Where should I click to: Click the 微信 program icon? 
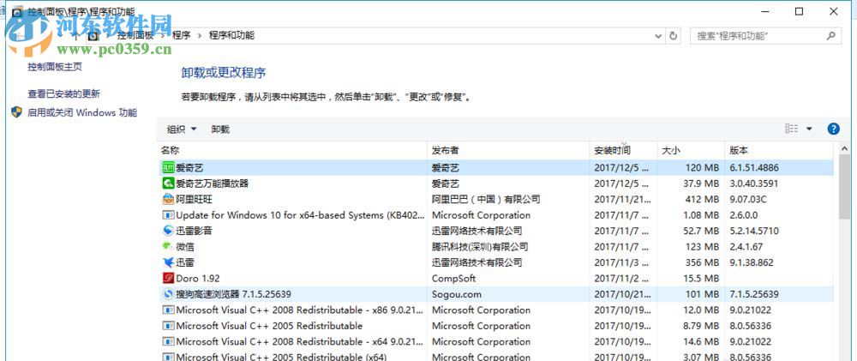(168, 247)
